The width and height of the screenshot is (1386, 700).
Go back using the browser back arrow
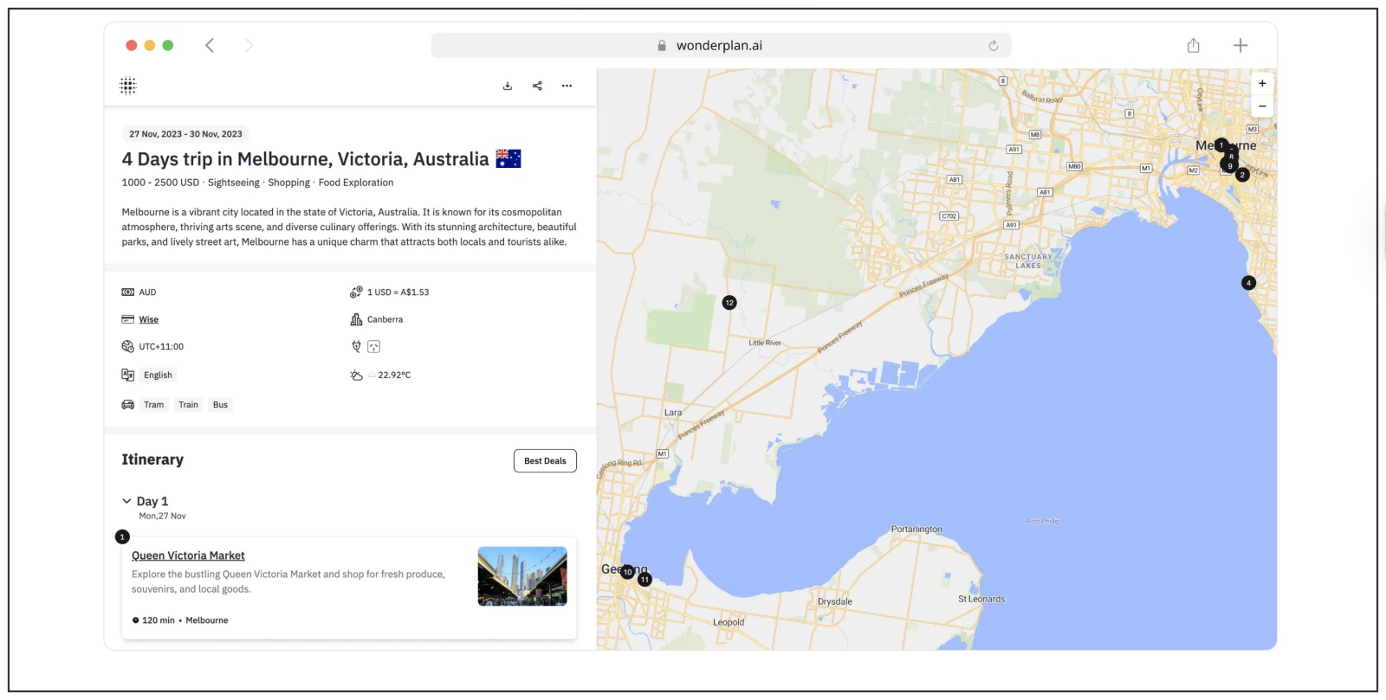(210, 46)
